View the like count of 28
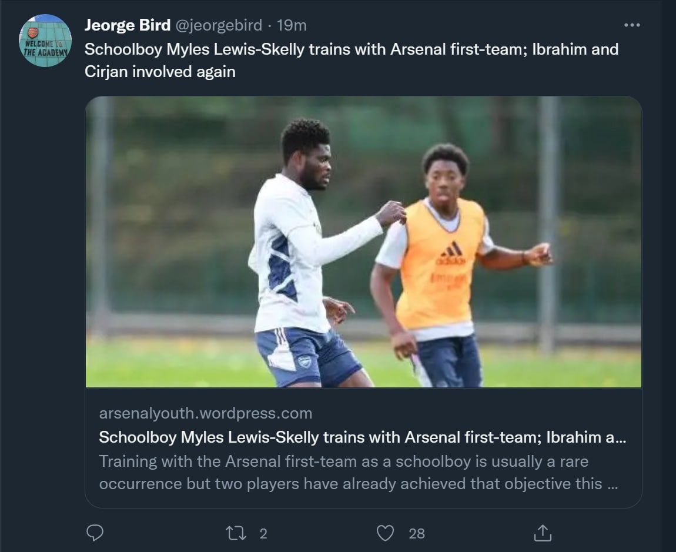The image size is (676, 552). coord(416,533)
